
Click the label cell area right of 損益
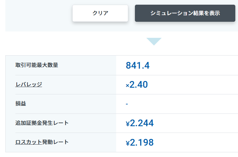coord(74,104)
